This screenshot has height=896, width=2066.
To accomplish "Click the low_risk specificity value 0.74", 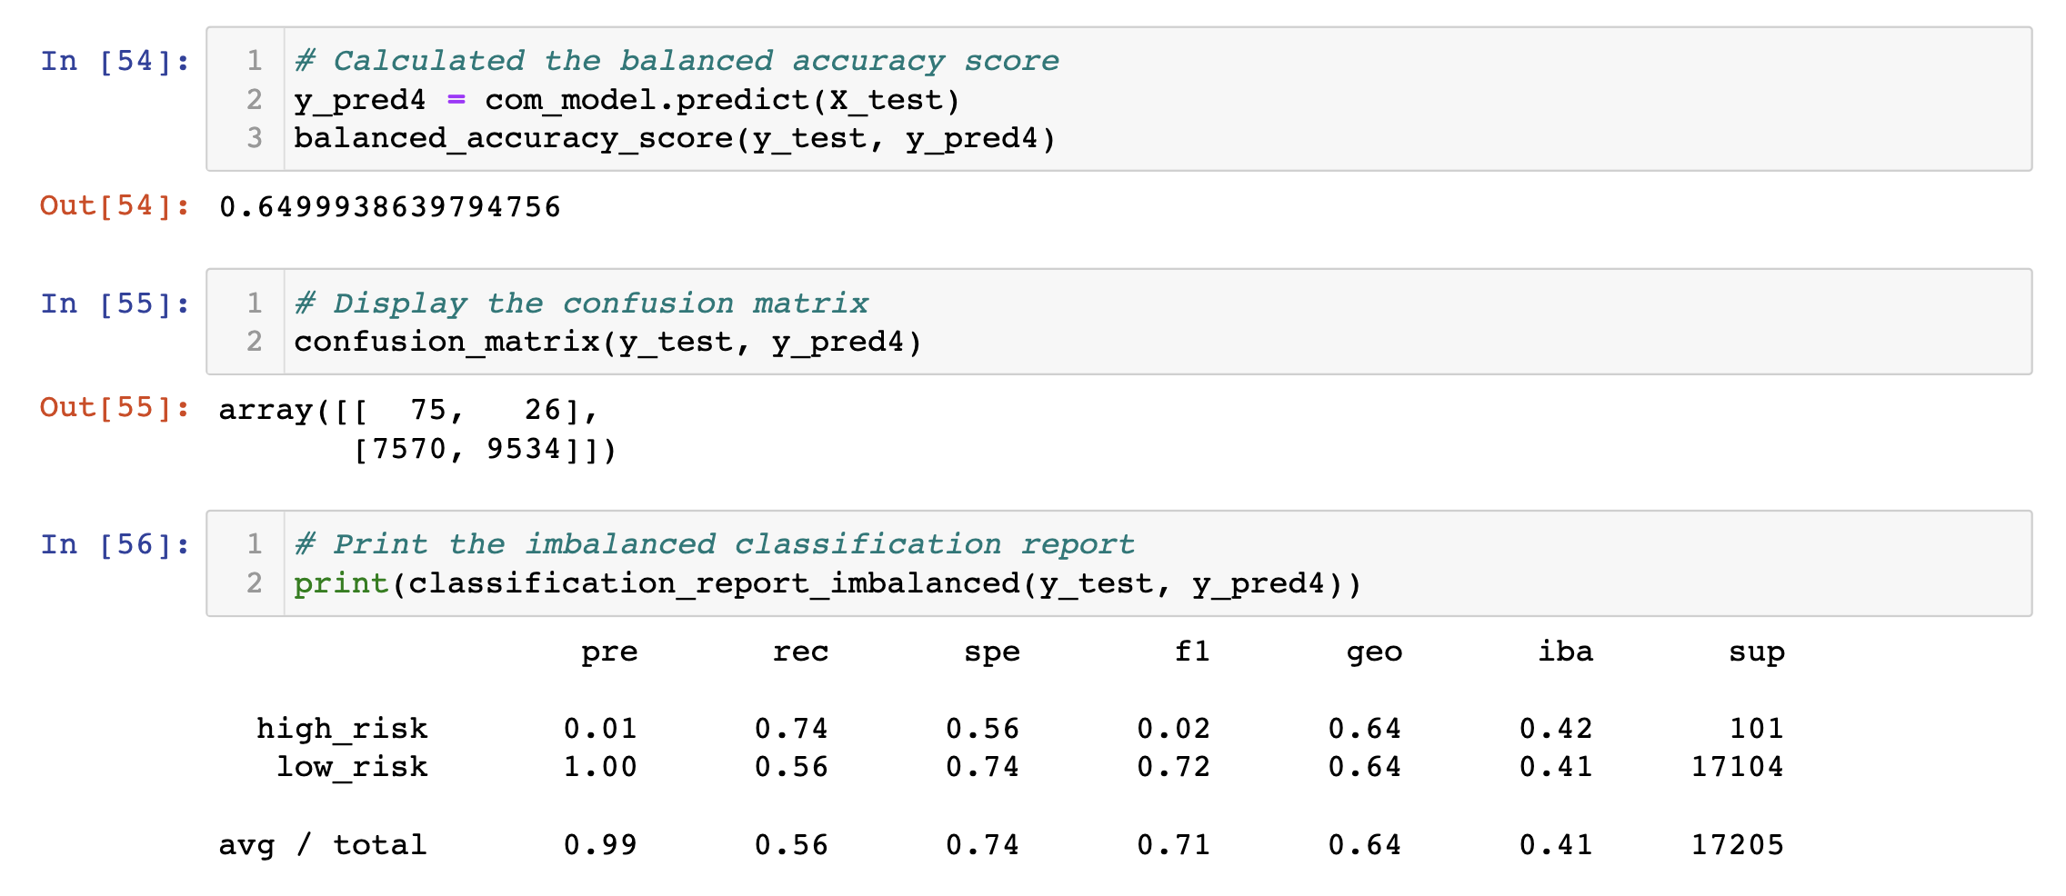I will coord(983,767).
